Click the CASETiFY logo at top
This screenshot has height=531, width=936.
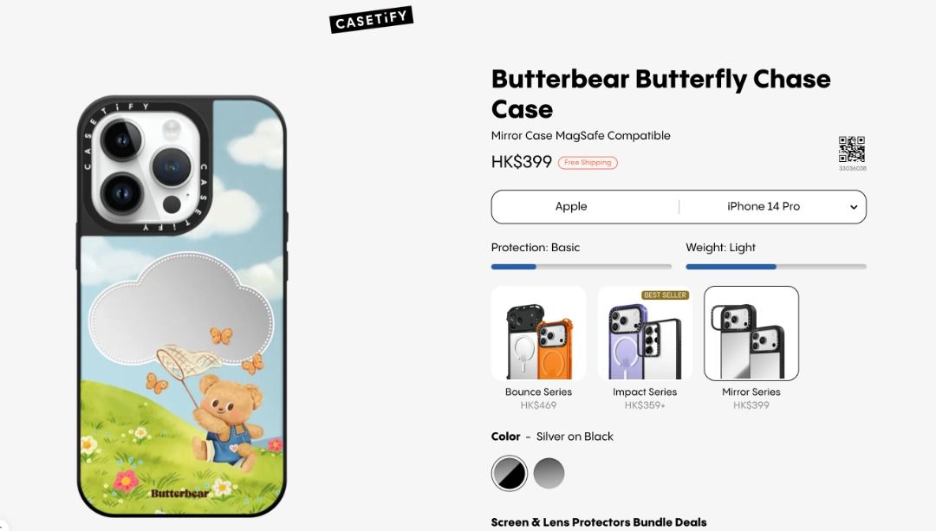click(x=371, y=20)
